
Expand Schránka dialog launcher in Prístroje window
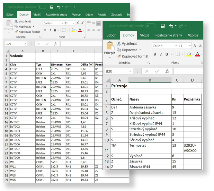coord(149,63)
